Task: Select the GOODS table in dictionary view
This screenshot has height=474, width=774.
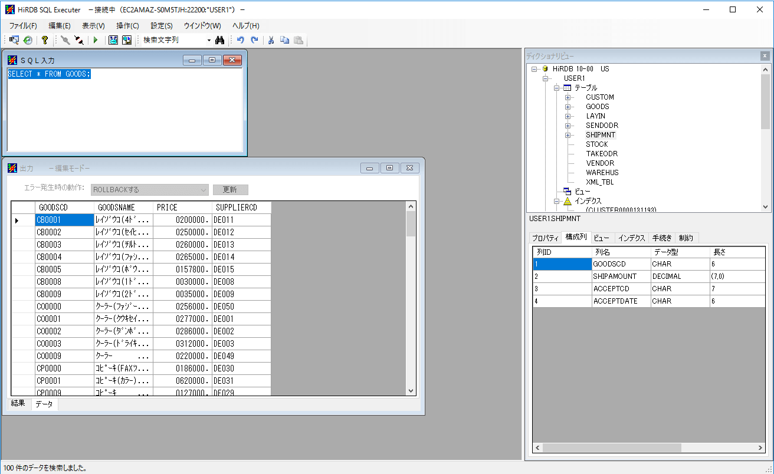Action: coord(598,106)
